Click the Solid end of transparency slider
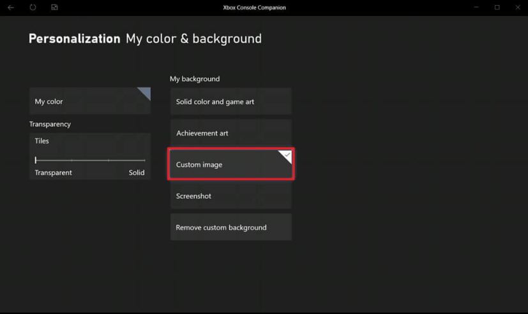 [137, 173]
